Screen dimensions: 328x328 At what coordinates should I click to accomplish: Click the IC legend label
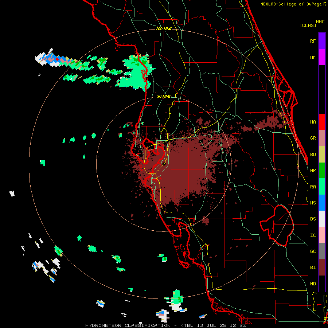[313, 235]
